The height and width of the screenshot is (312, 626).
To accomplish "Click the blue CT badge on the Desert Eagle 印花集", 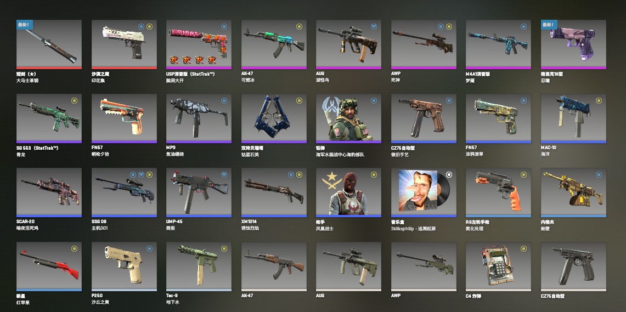I will 141,27.
